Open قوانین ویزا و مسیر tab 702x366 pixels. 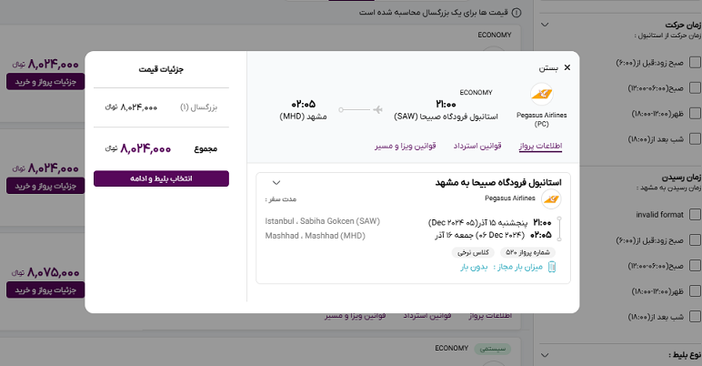(406, 146)
